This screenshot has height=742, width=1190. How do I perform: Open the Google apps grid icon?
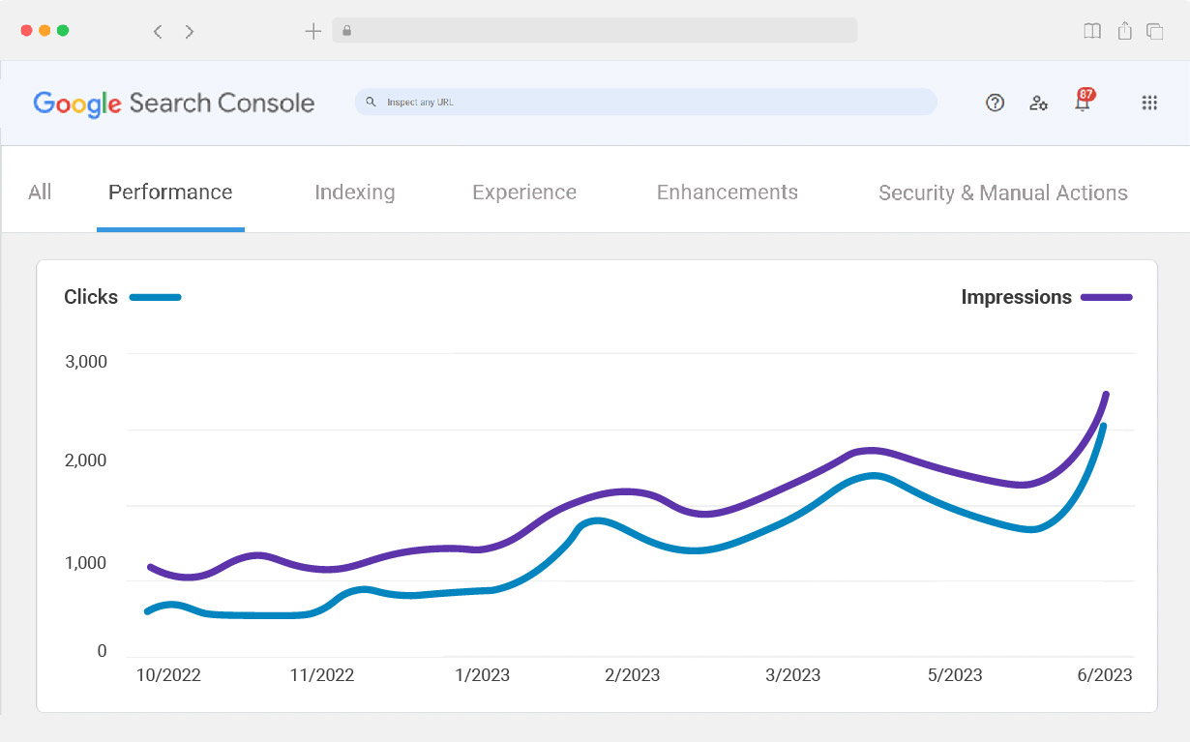pos(1149,103)
